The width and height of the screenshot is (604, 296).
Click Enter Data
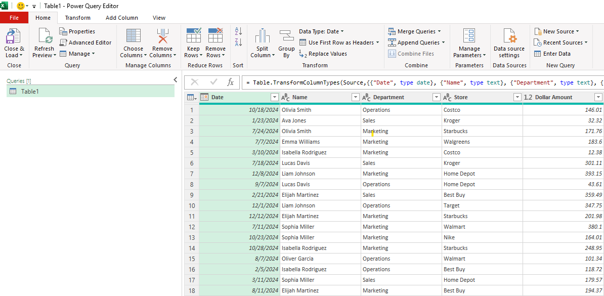552,54
